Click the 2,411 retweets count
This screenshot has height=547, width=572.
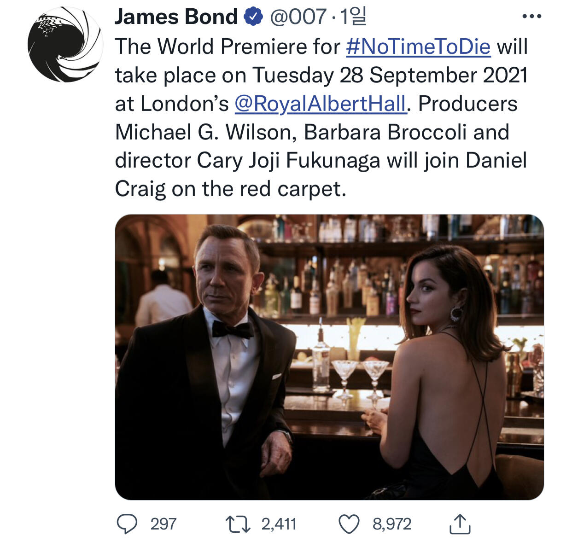click(x=279, y=524)
